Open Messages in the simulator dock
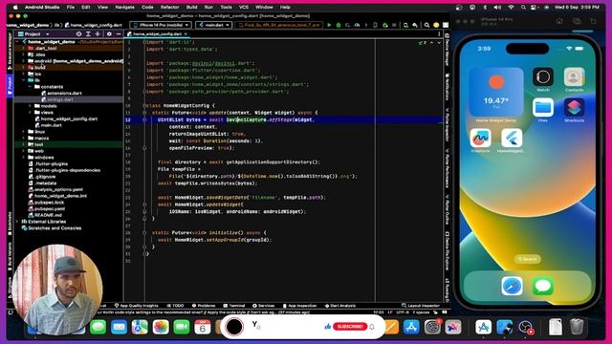The image size is (612, 344). 543,287
